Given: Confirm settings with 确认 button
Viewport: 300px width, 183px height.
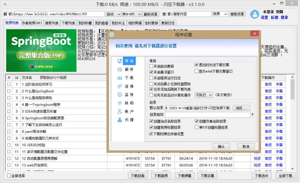Looking at the screenshot, I should [x=221, y=146].
